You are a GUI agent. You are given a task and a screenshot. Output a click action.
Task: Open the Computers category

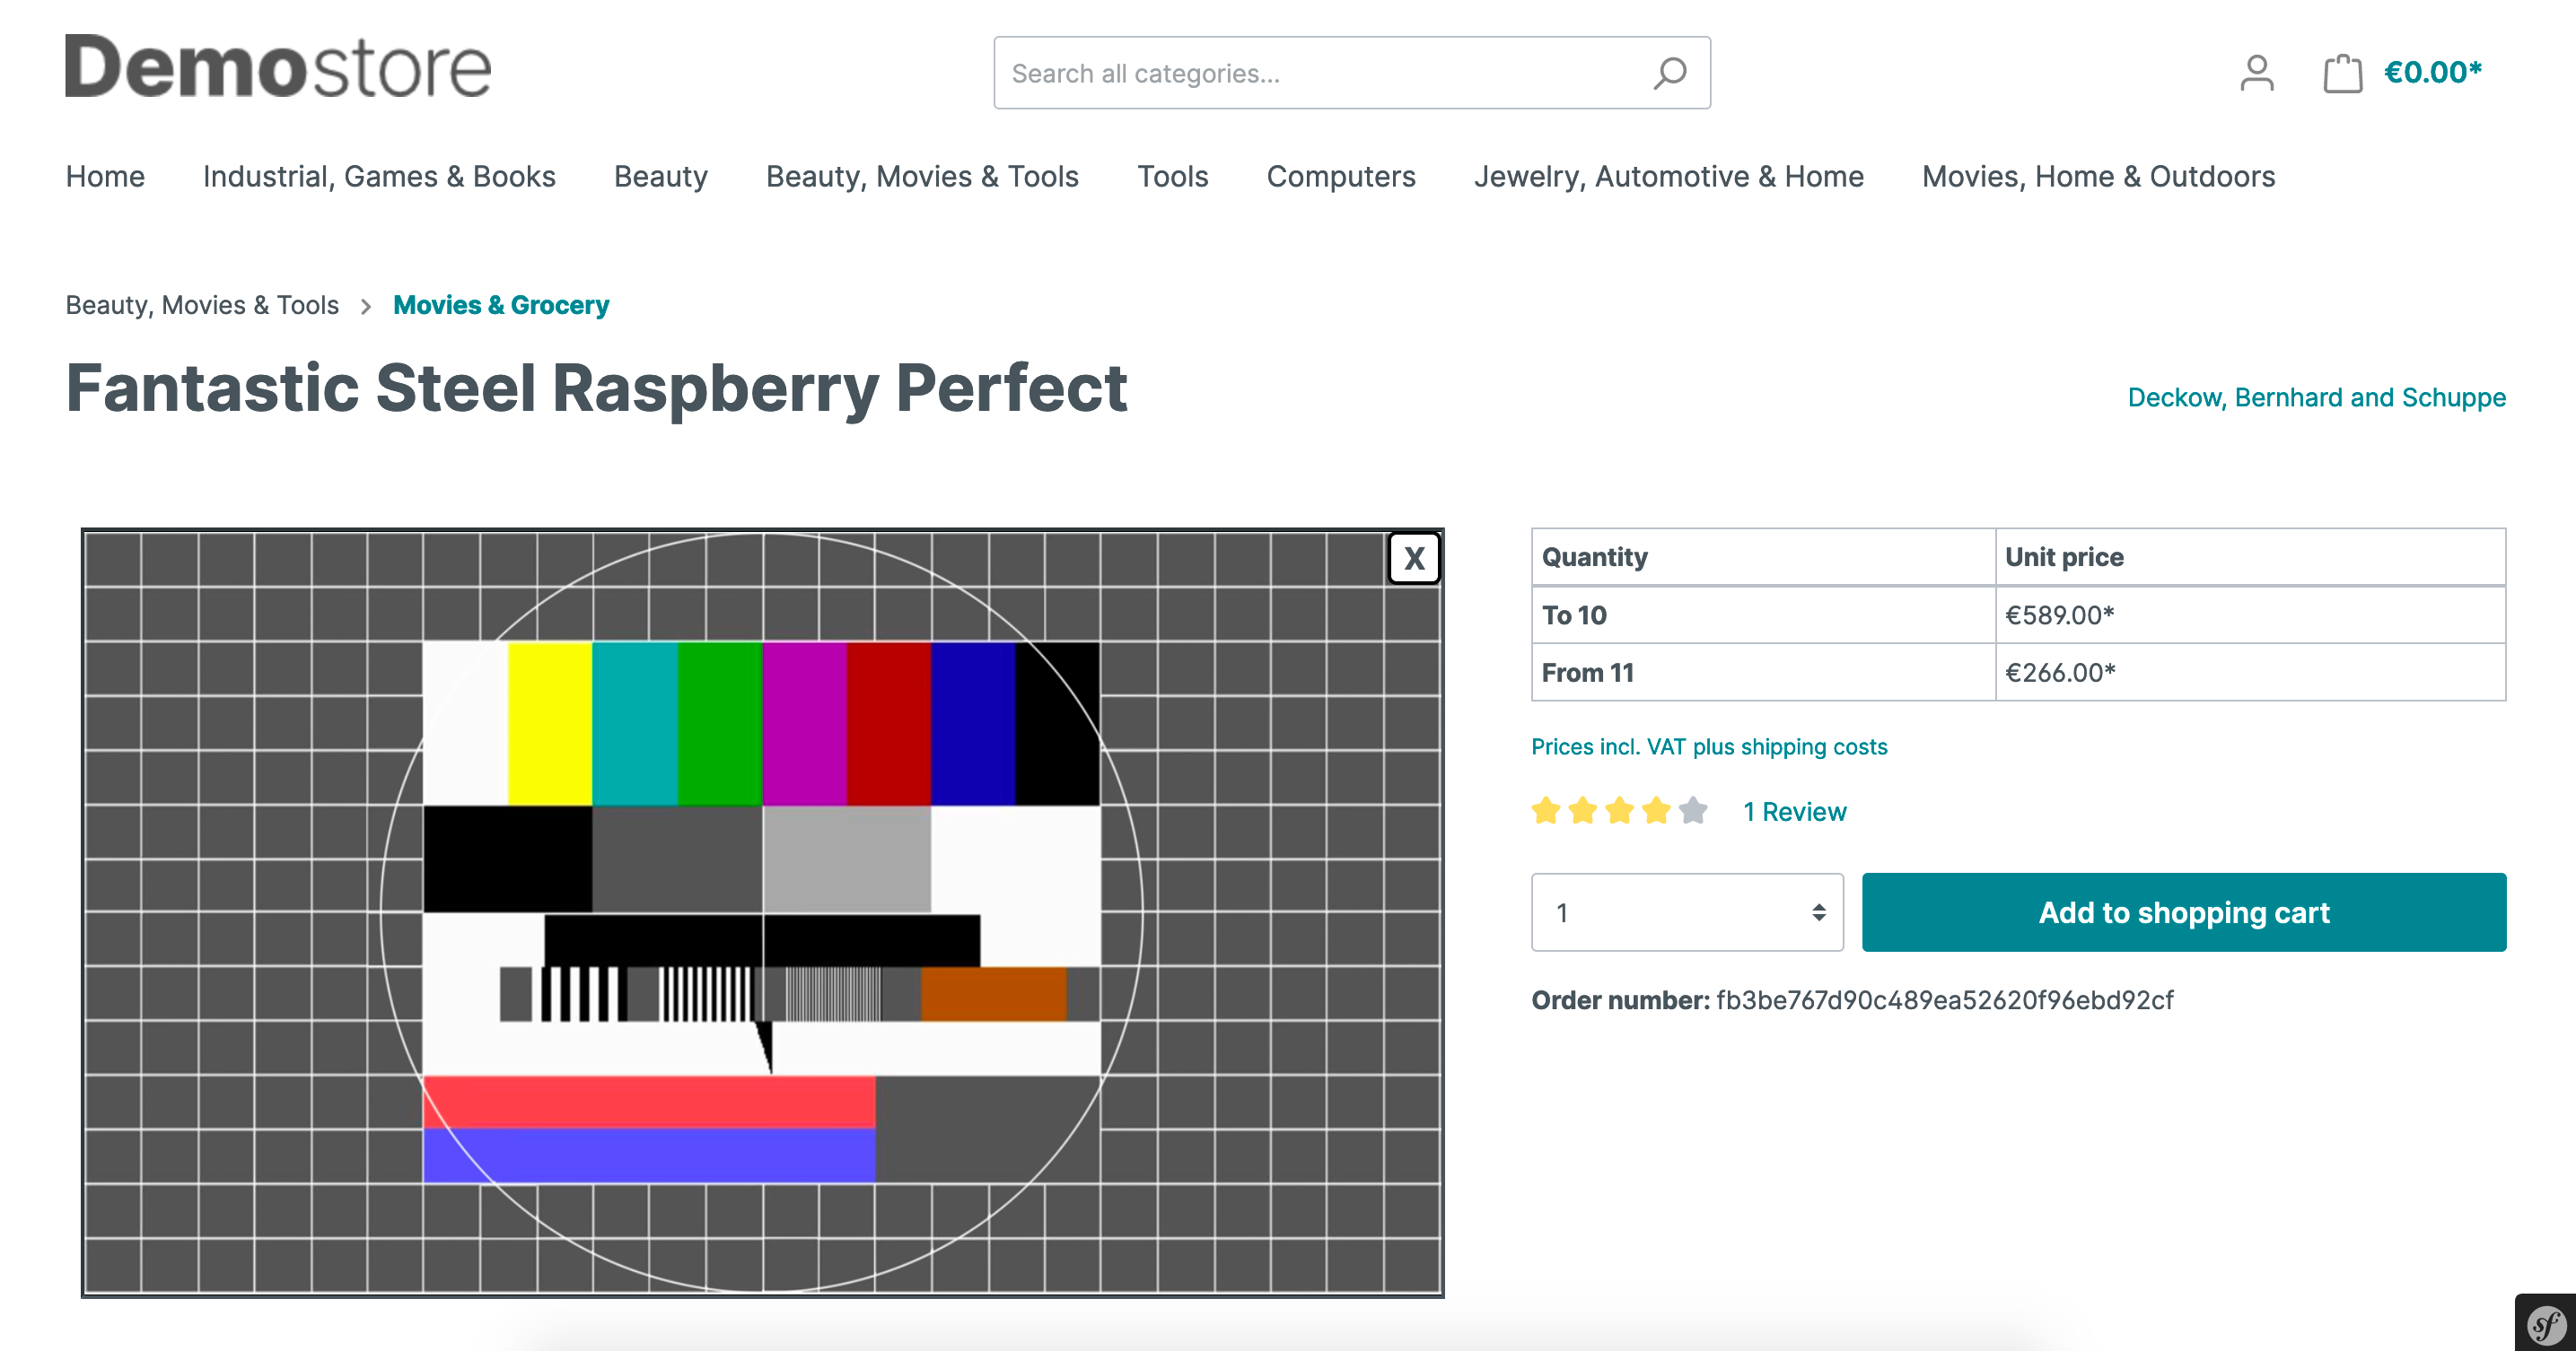pos(1341,176)
